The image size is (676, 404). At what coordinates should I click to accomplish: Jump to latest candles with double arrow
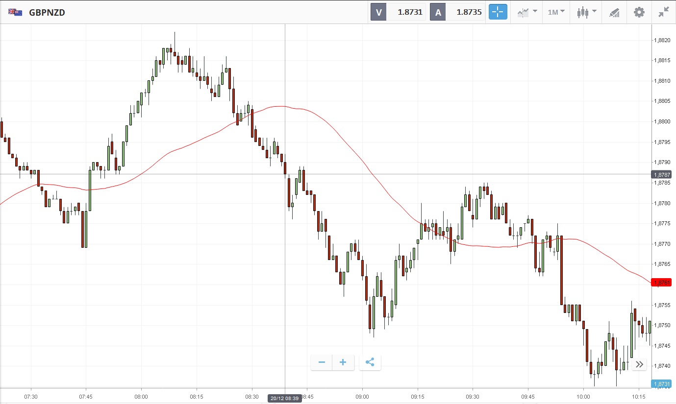coord(639,364)
